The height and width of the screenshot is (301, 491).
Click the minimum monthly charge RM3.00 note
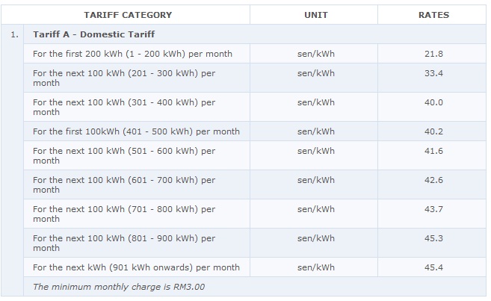[x=119, y=287]
